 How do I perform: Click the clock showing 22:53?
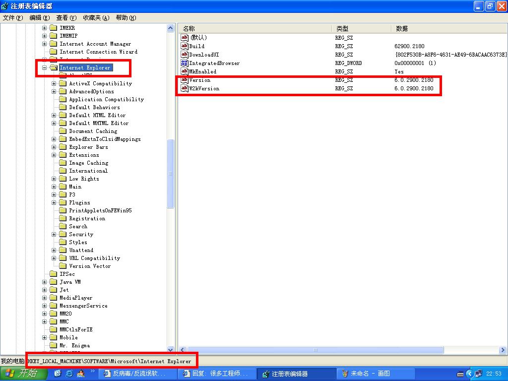coord(494,374)
